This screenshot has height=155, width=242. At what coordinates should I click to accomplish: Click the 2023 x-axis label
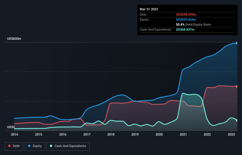(x=231, y=134)
